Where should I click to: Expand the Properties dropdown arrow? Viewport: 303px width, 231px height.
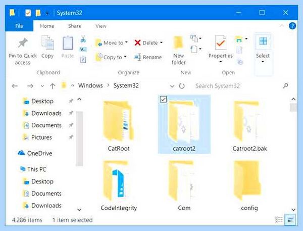pos(221,62)
